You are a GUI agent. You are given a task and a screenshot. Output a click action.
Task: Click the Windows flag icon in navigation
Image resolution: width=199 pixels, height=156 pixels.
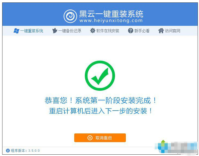pyautogui.click(x=17, y=31)
